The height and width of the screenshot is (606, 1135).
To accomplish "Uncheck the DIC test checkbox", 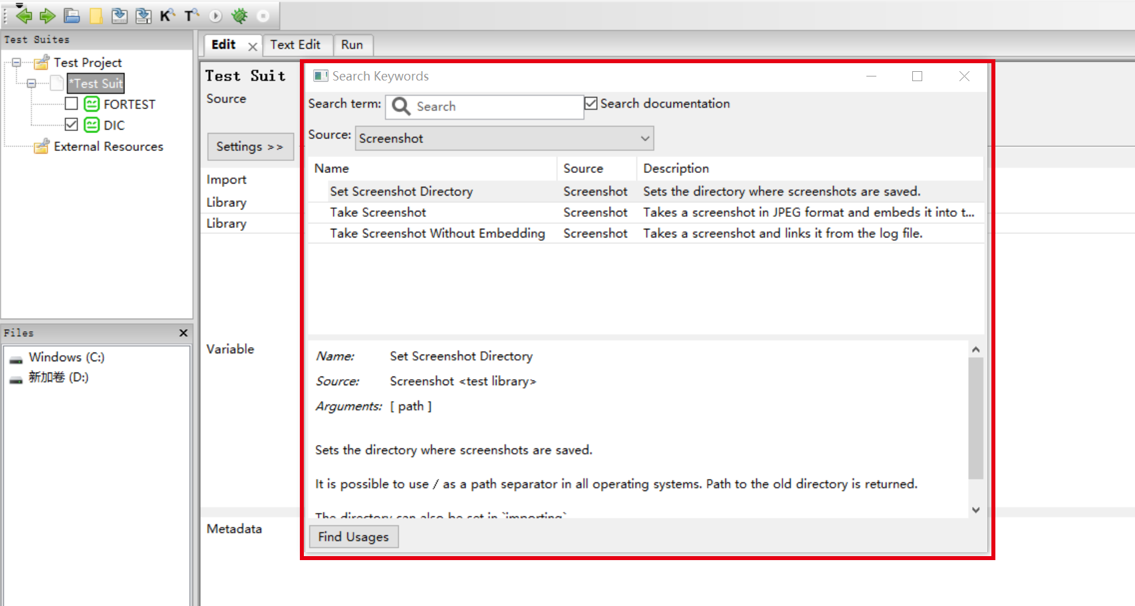I will tap(72, 124).
